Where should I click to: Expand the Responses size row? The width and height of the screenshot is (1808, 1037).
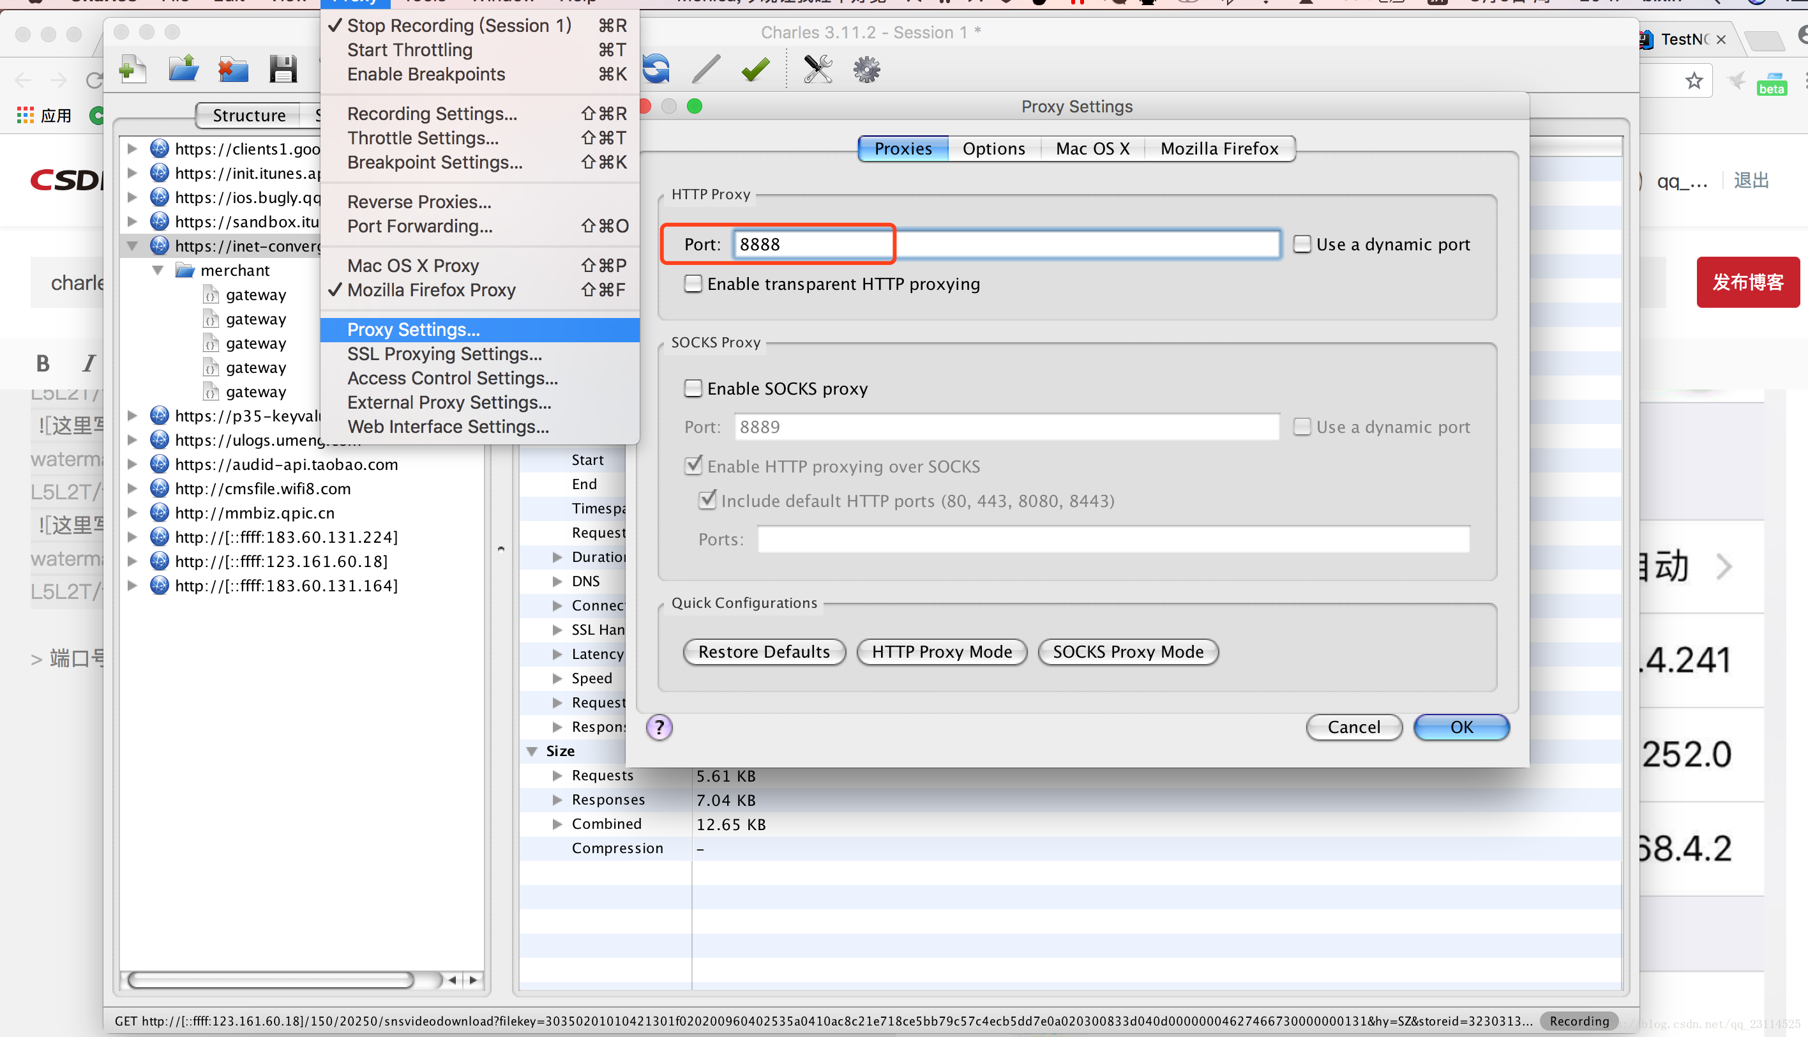tap(557, 799)
